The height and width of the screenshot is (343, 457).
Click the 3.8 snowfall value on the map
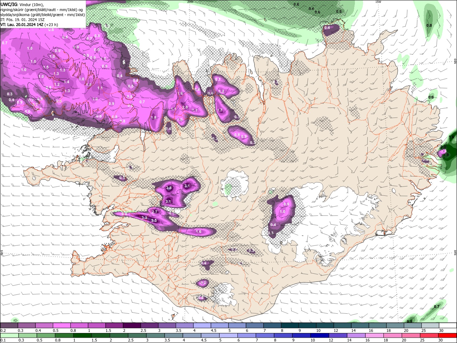point(169,188)
